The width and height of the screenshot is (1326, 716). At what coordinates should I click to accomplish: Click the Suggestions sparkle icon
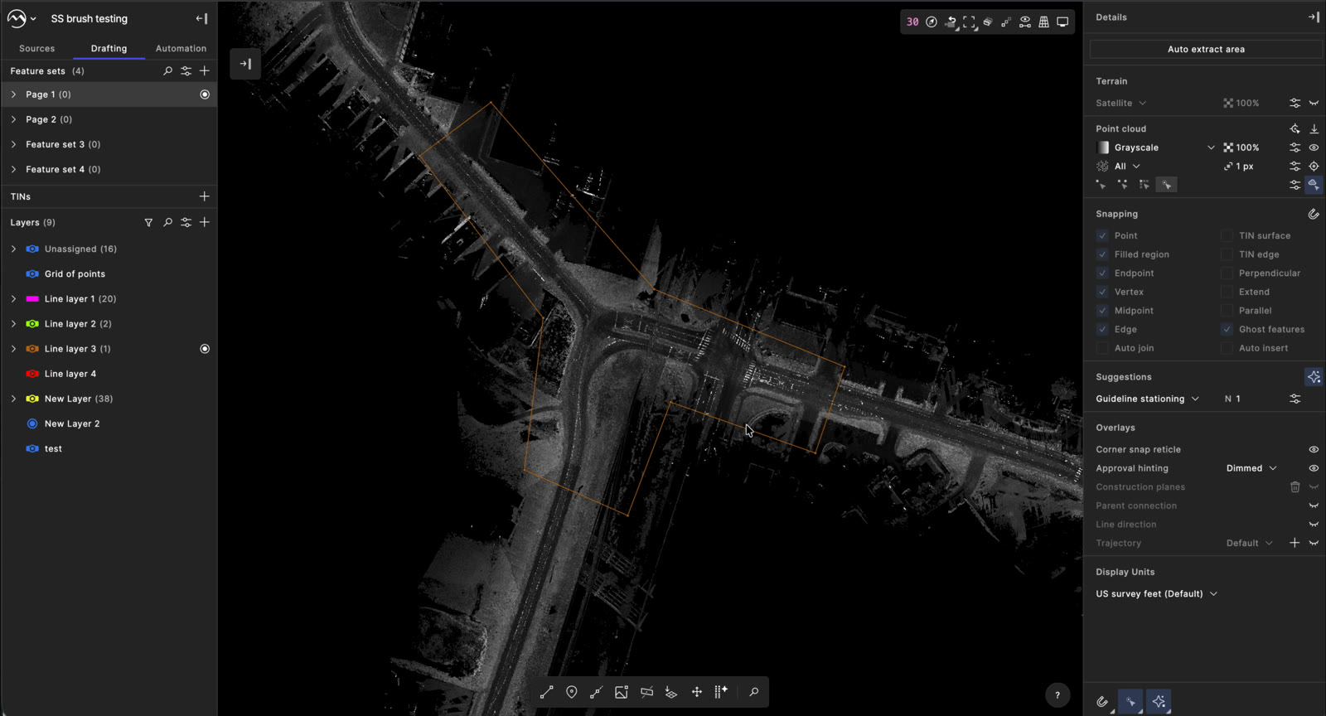[x=1314, y=377]
